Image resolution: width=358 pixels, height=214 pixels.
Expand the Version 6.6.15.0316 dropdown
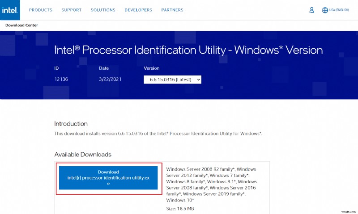pyautogui.click(x=173, y=80)
